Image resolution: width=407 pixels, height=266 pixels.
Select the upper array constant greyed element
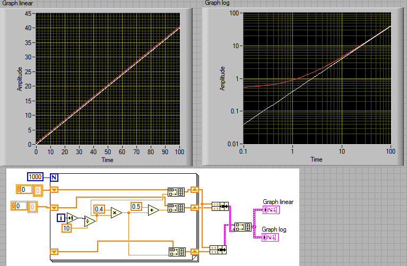[38, 191]
